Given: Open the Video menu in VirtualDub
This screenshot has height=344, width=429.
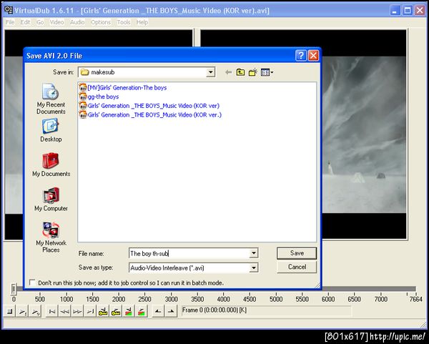Looking at the screenshot, I should pyautogui.click(x=56, y=22).
